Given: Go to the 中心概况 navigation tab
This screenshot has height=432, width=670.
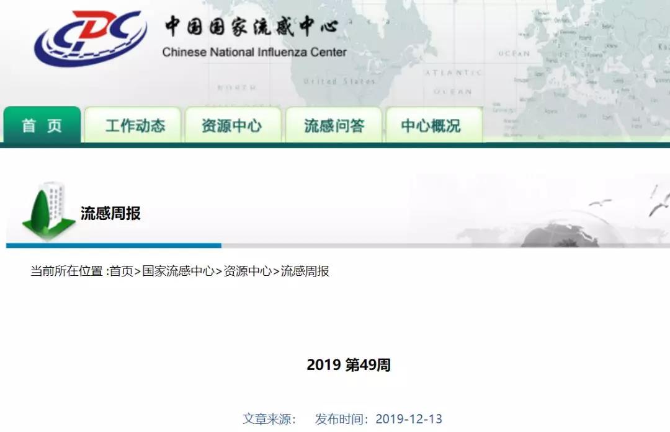Looking at the screenshot, I should click(x=431, y=126).
